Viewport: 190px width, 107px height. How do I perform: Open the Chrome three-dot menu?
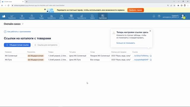(188, 5)
